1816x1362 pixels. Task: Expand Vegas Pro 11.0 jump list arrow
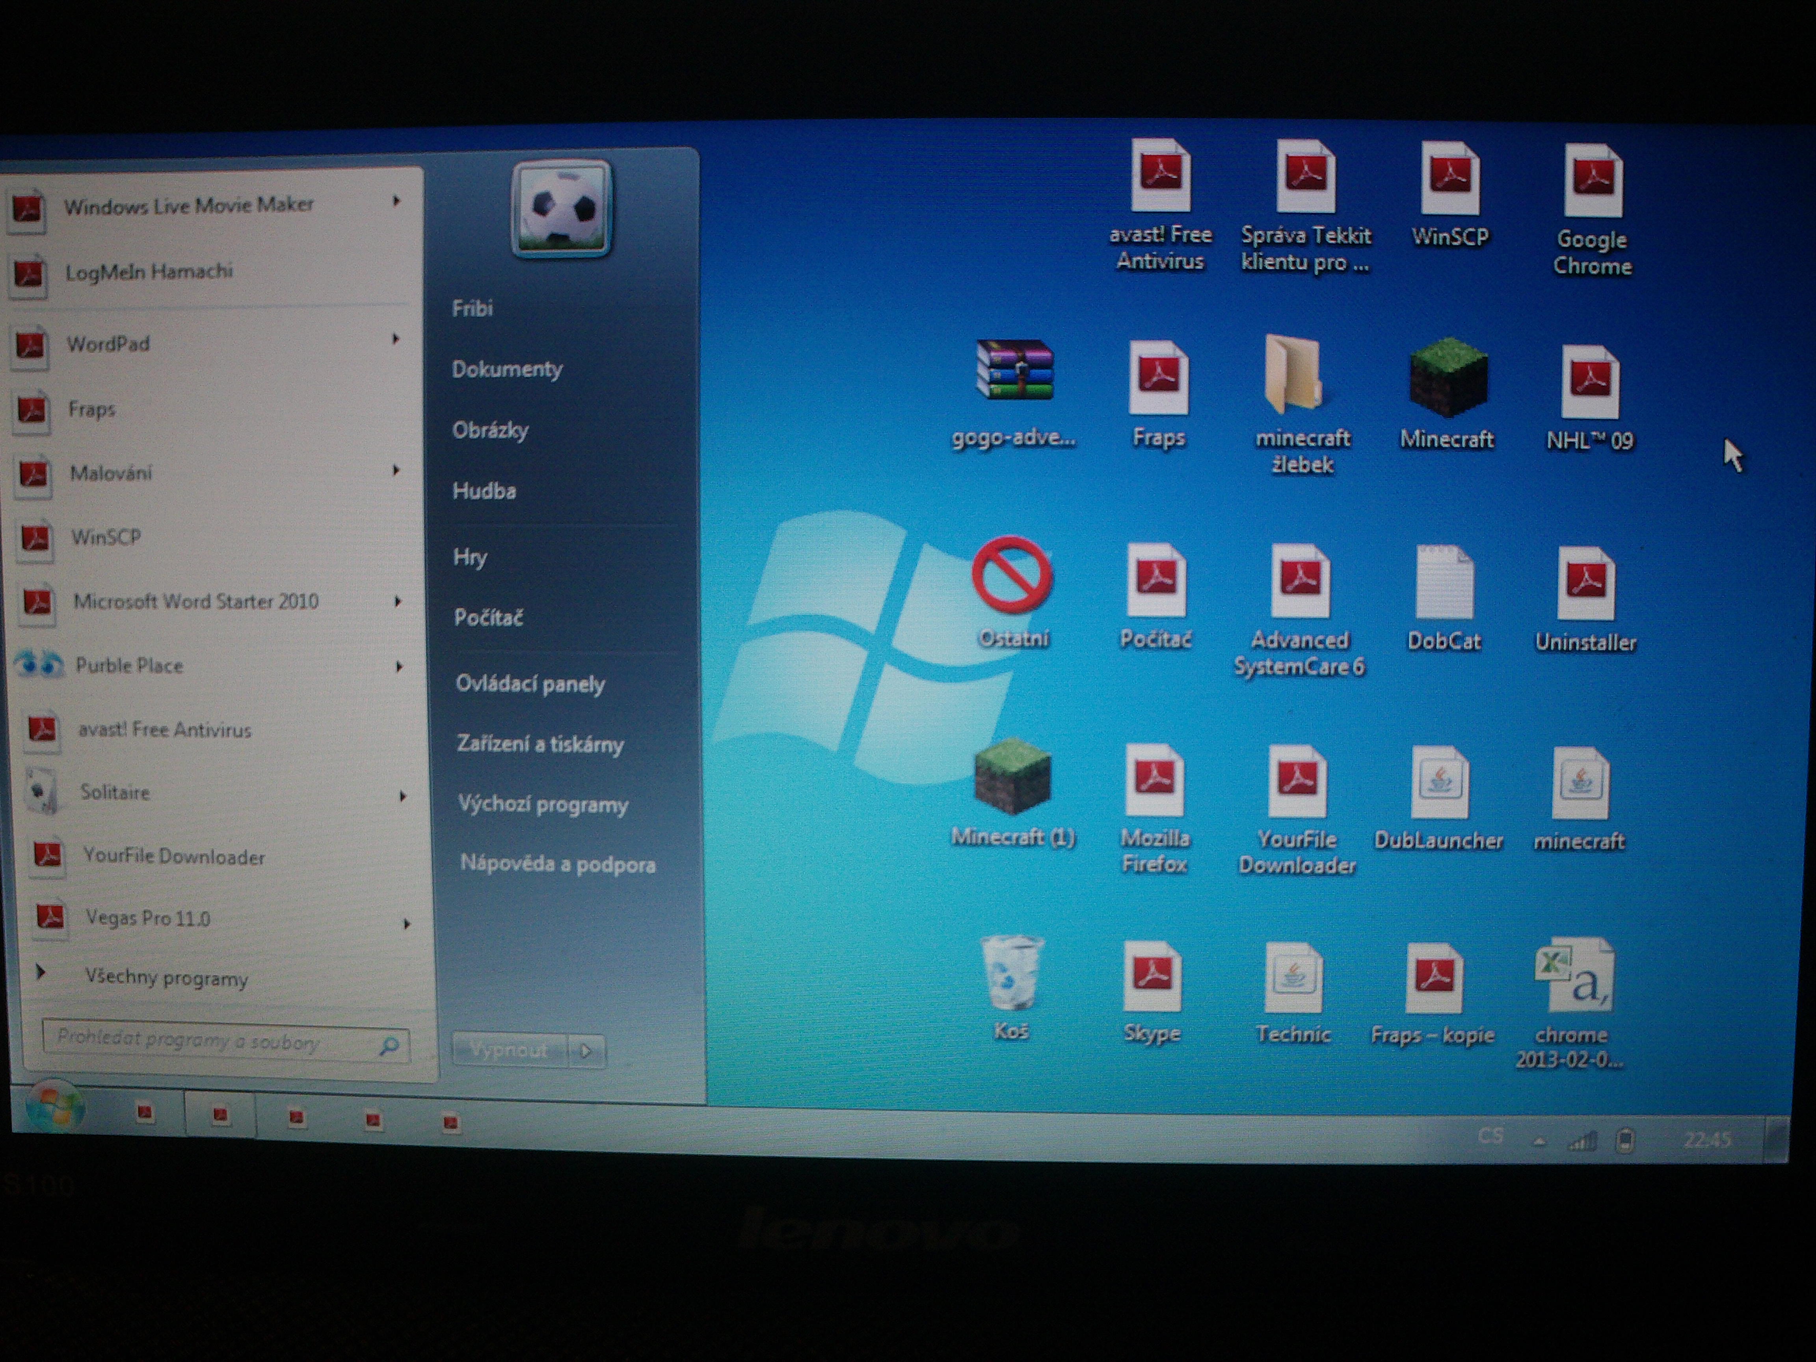point(406,924)
